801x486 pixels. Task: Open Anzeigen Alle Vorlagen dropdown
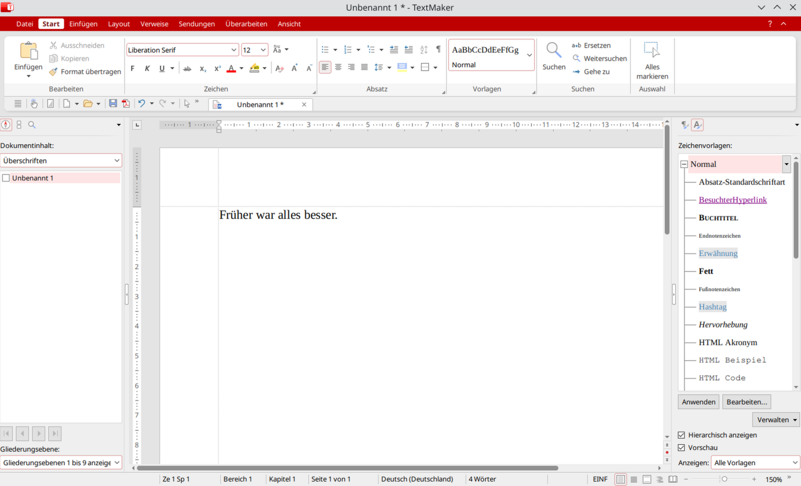pyautogui.click(x=755, y=462)
